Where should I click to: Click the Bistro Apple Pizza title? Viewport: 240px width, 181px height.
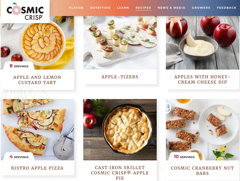click(x=37, y=168)
